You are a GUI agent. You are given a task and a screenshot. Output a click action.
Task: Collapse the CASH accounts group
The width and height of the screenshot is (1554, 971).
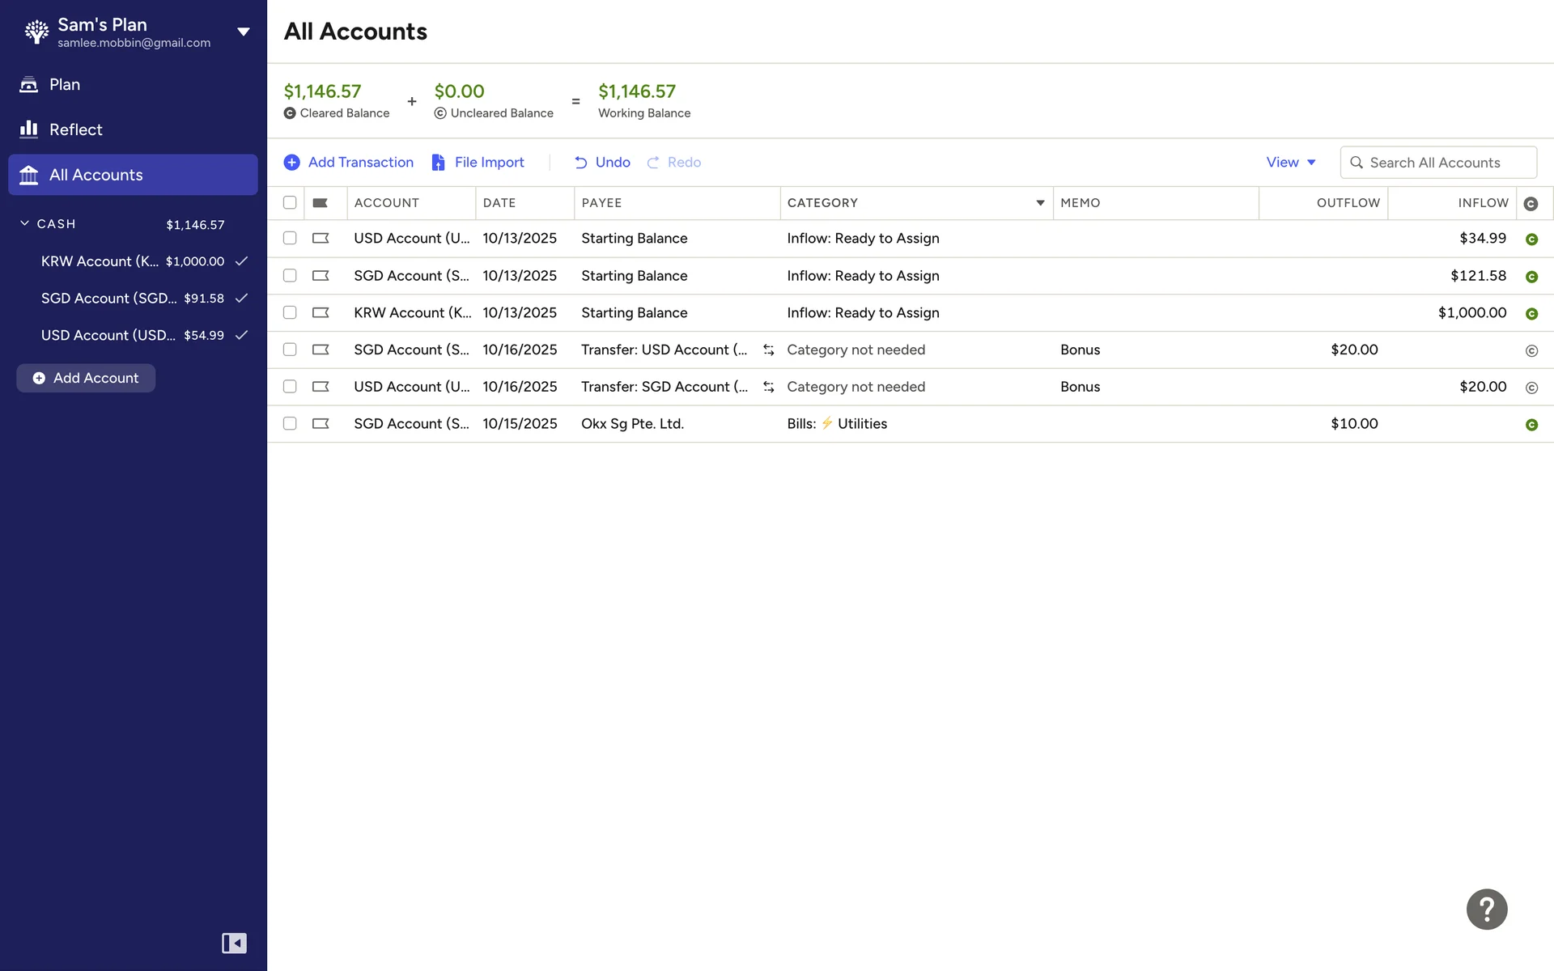click(25, 223)
